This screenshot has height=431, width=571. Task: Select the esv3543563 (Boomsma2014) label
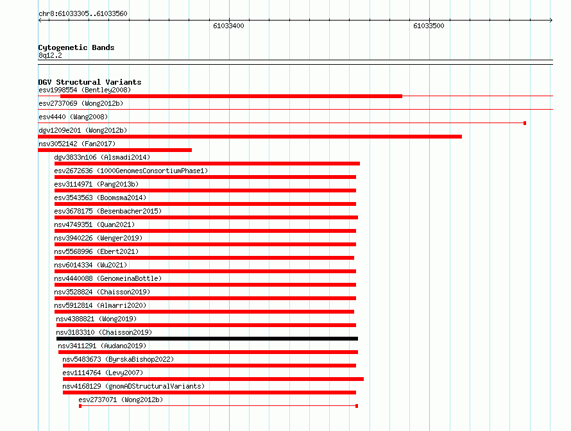[x=100, y=198]
